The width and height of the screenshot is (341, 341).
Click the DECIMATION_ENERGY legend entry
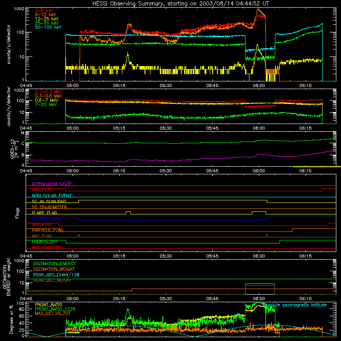pos(55,263)
